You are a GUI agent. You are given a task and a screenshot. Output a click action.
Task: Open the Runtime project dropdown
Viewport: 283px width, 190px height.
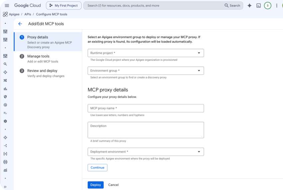(x=146, y=53)
